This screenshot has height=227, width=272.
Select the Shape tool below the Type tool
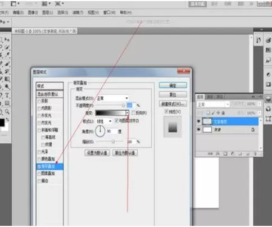pos(7,103)
